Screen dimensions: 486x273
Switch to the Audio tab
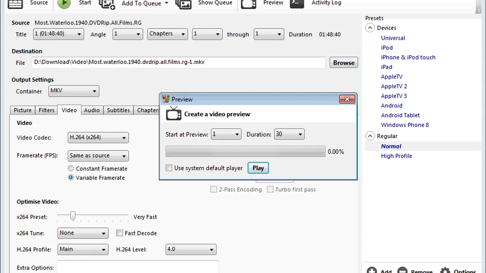(92, 110)
